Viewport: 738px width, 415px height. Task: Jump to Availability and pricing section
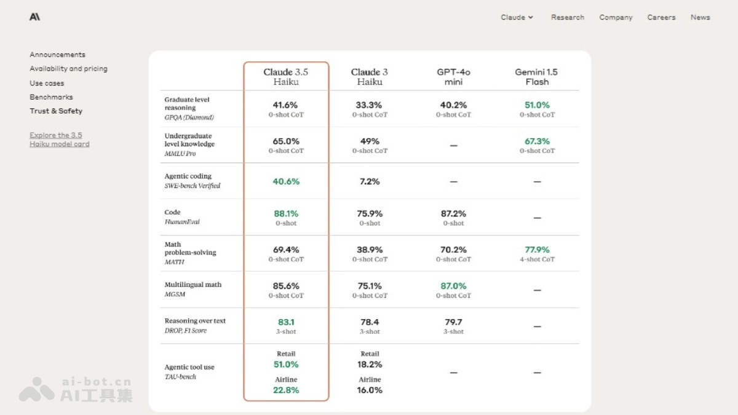click(x=68, y=69)
